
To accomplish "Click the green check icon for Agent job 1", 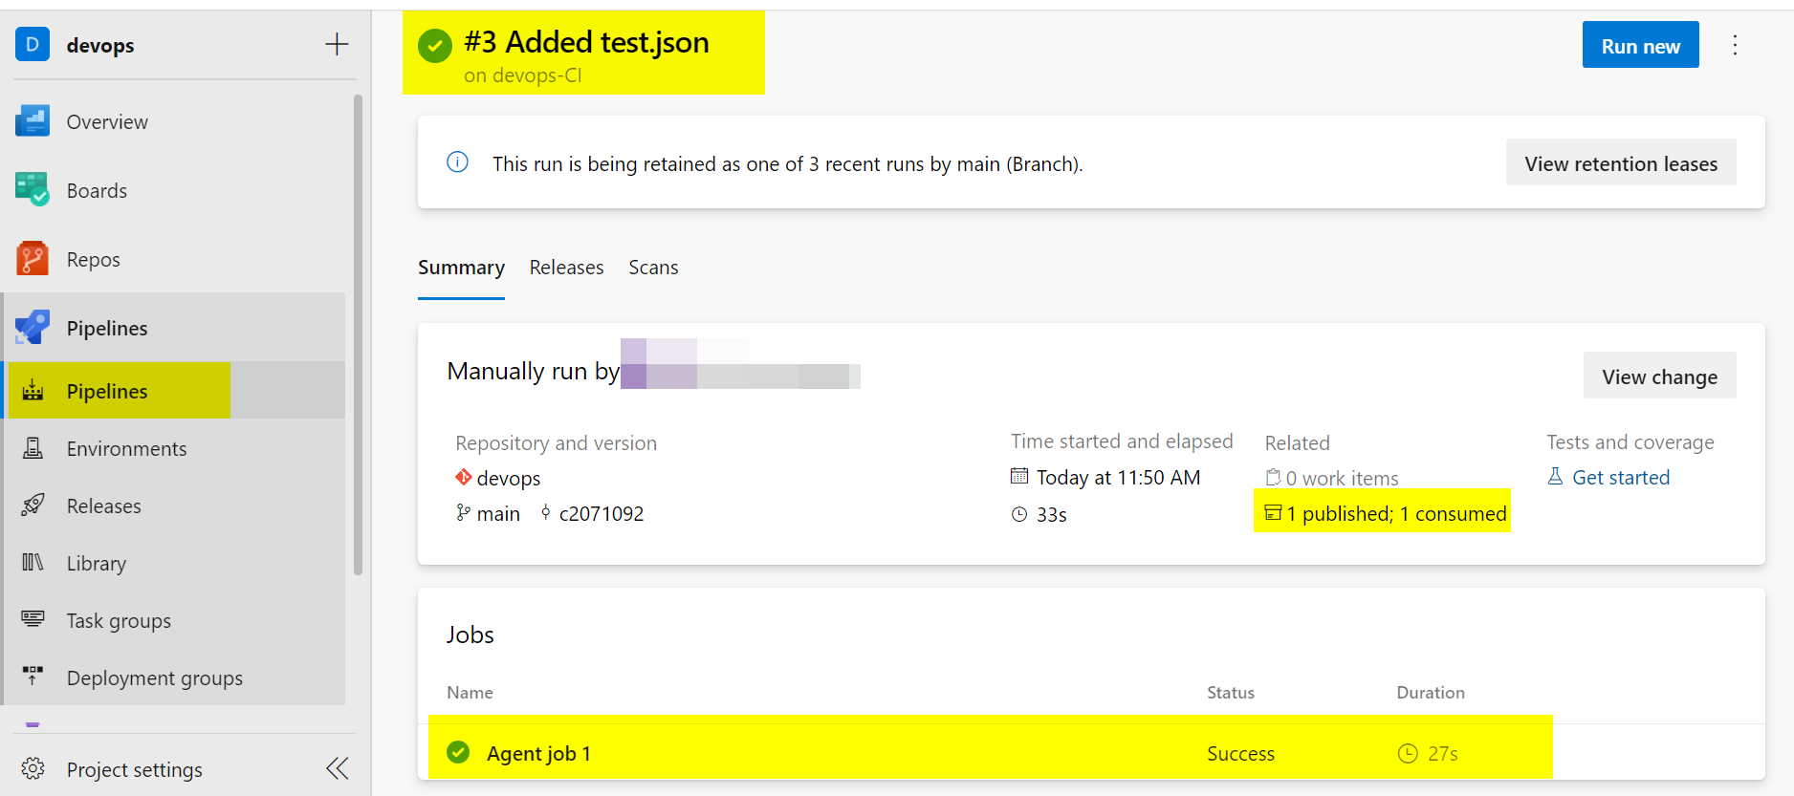I will click(458, 753).
